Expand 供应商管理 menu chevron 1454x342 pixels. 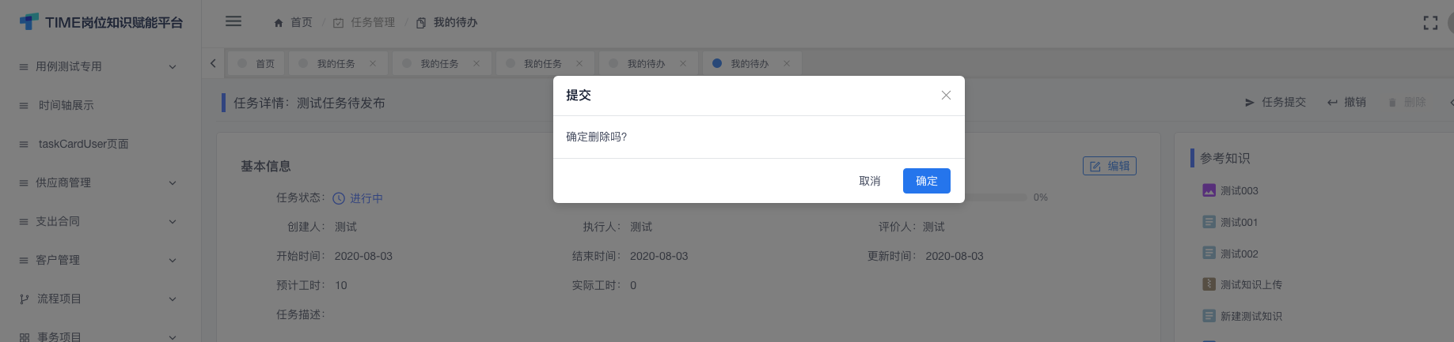(x=173, y=183)
